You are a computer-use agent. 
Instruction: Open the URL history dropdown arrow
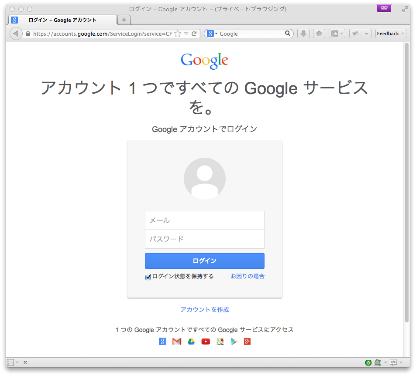(x=186, y=34)
